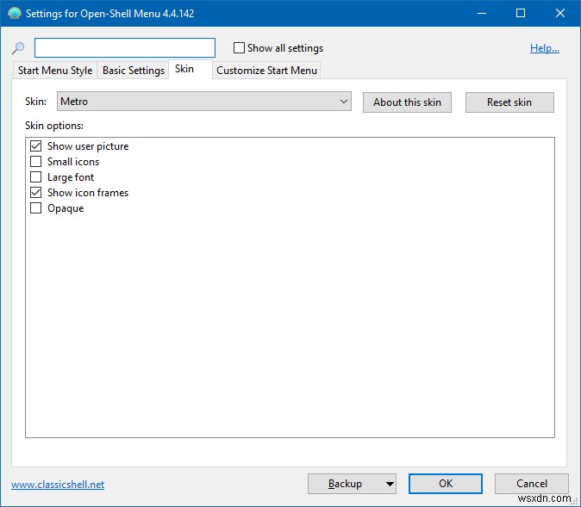The width and height of the screenshot is (581, 507).
Task: Click the About this skin button
Action: point(407,102)
